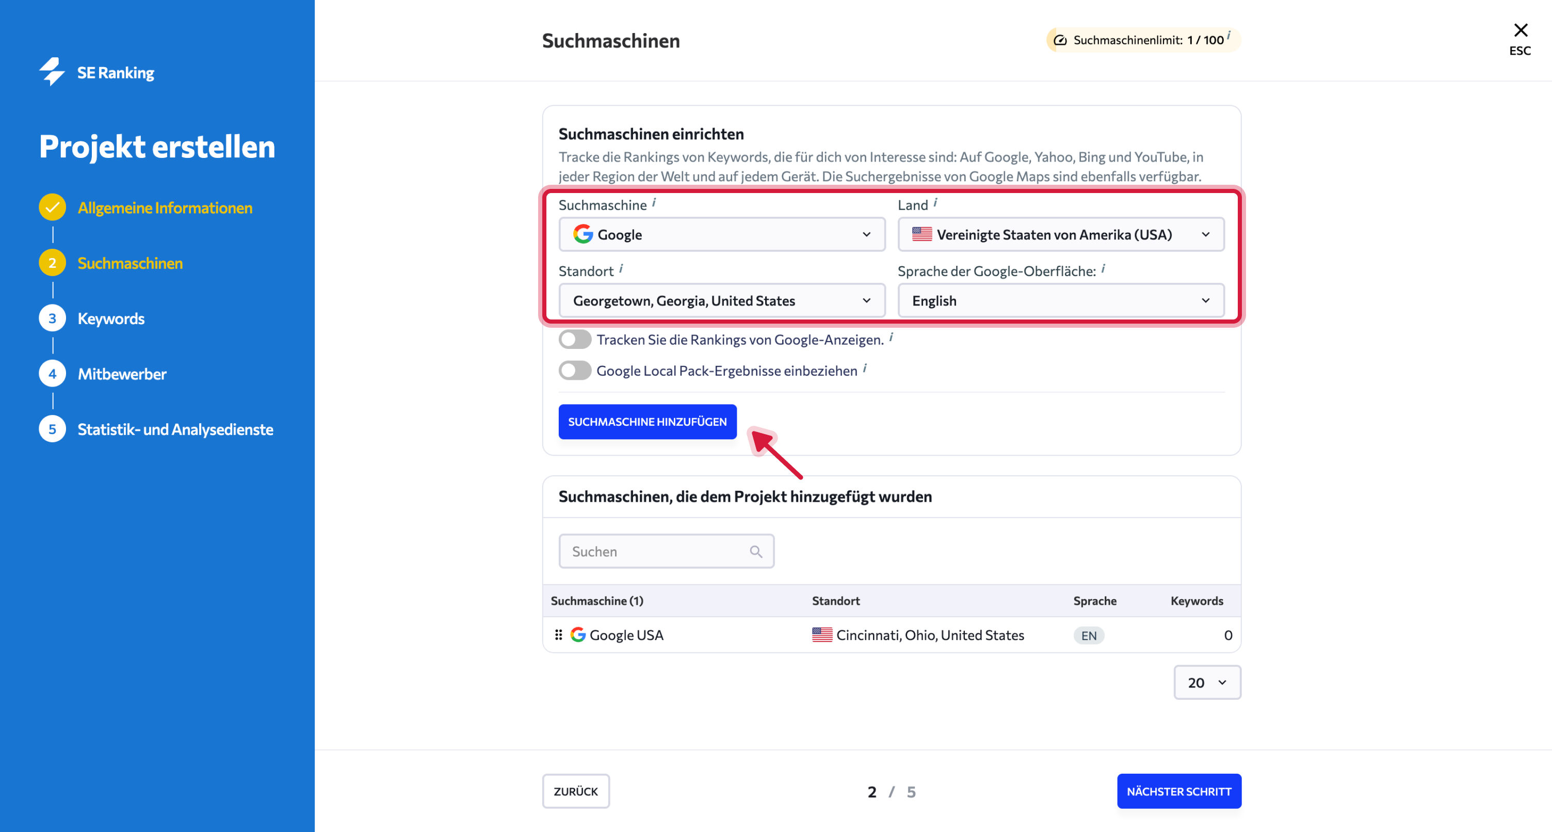
Task: Click into the Suchen search field
Action: pyautogui.click(x=666, y=551)
